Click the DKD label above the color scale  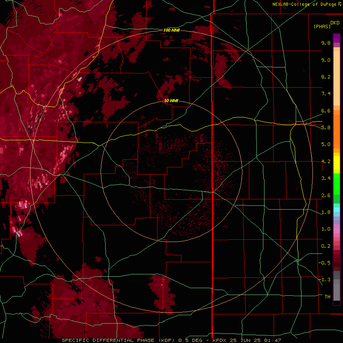tap(335, 23)
